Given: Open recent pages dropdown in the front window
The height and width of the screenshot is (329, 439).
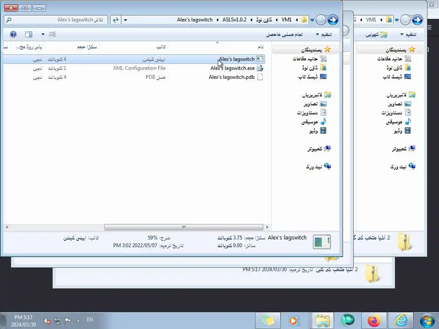Looking at the screenshot, I should [x=313, y=20].
